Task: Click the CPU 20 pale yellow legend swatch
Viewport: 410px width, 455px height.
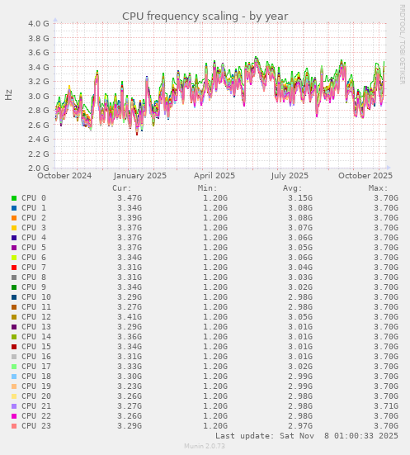Action: (14, 396)
